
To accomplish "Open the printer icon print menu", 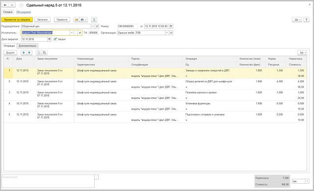I will tap(83, 20).
